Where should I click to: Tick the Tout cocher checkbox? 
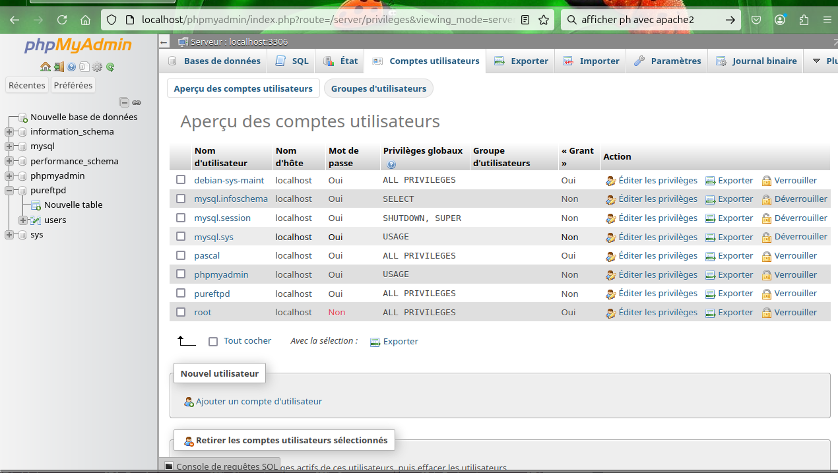pyautogui.click(x=213, y=342)
